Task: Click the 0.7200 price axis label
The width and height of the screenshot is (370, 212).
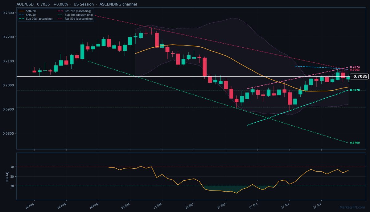Action: pos(8,37)
